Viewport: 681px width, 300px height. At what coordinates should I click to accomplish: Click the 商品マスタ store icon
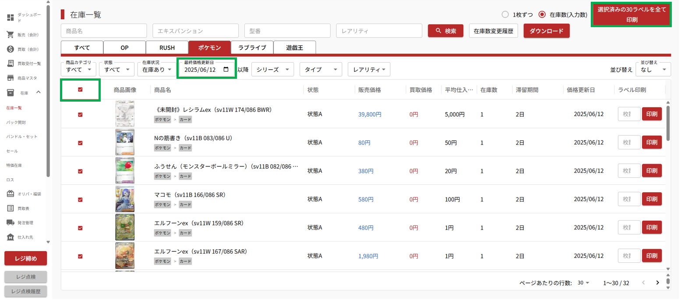click(x=11, y=78)
